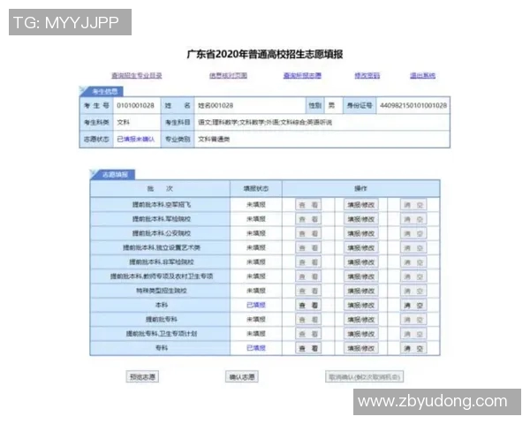
Task: Click 查看 in the 本科 row
Action: click(x=308, y=306)
